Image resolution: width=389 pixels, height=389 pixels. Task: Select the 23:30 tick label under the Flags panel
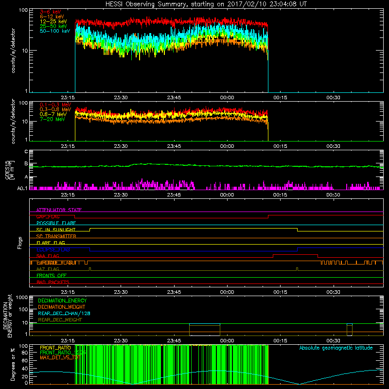pyautogui.click(x=121, y=292)
